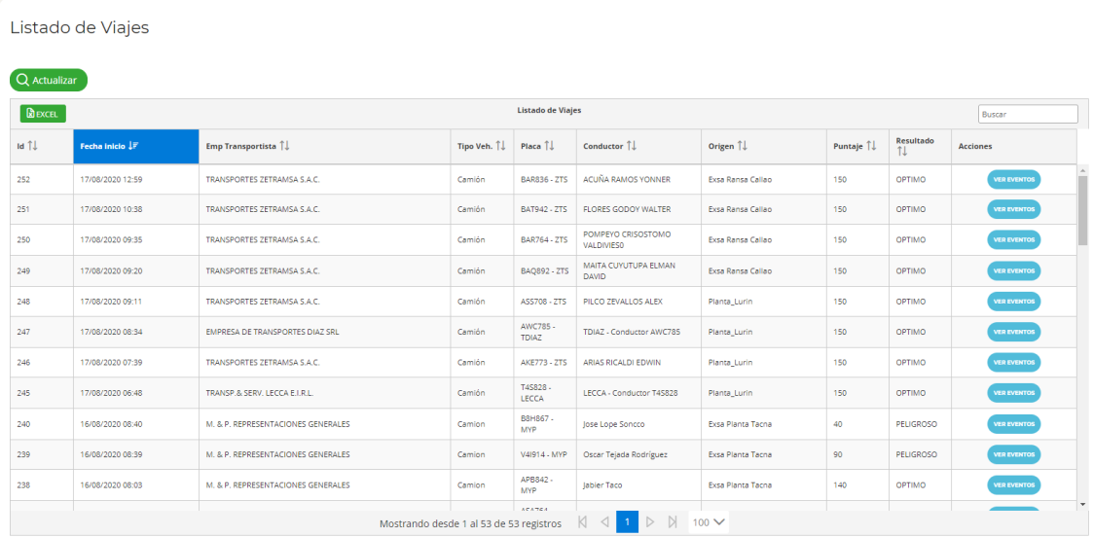Screen dimensions: 1093x537
Task: Sort by Fecha Inicio column header
Action: pos(136,146)
